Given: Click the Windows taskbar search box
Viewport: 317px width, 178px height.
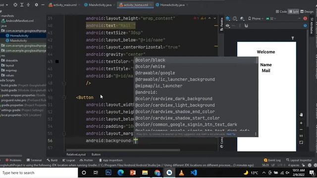Looking at the screenshot, I should (x=39, y=173).
